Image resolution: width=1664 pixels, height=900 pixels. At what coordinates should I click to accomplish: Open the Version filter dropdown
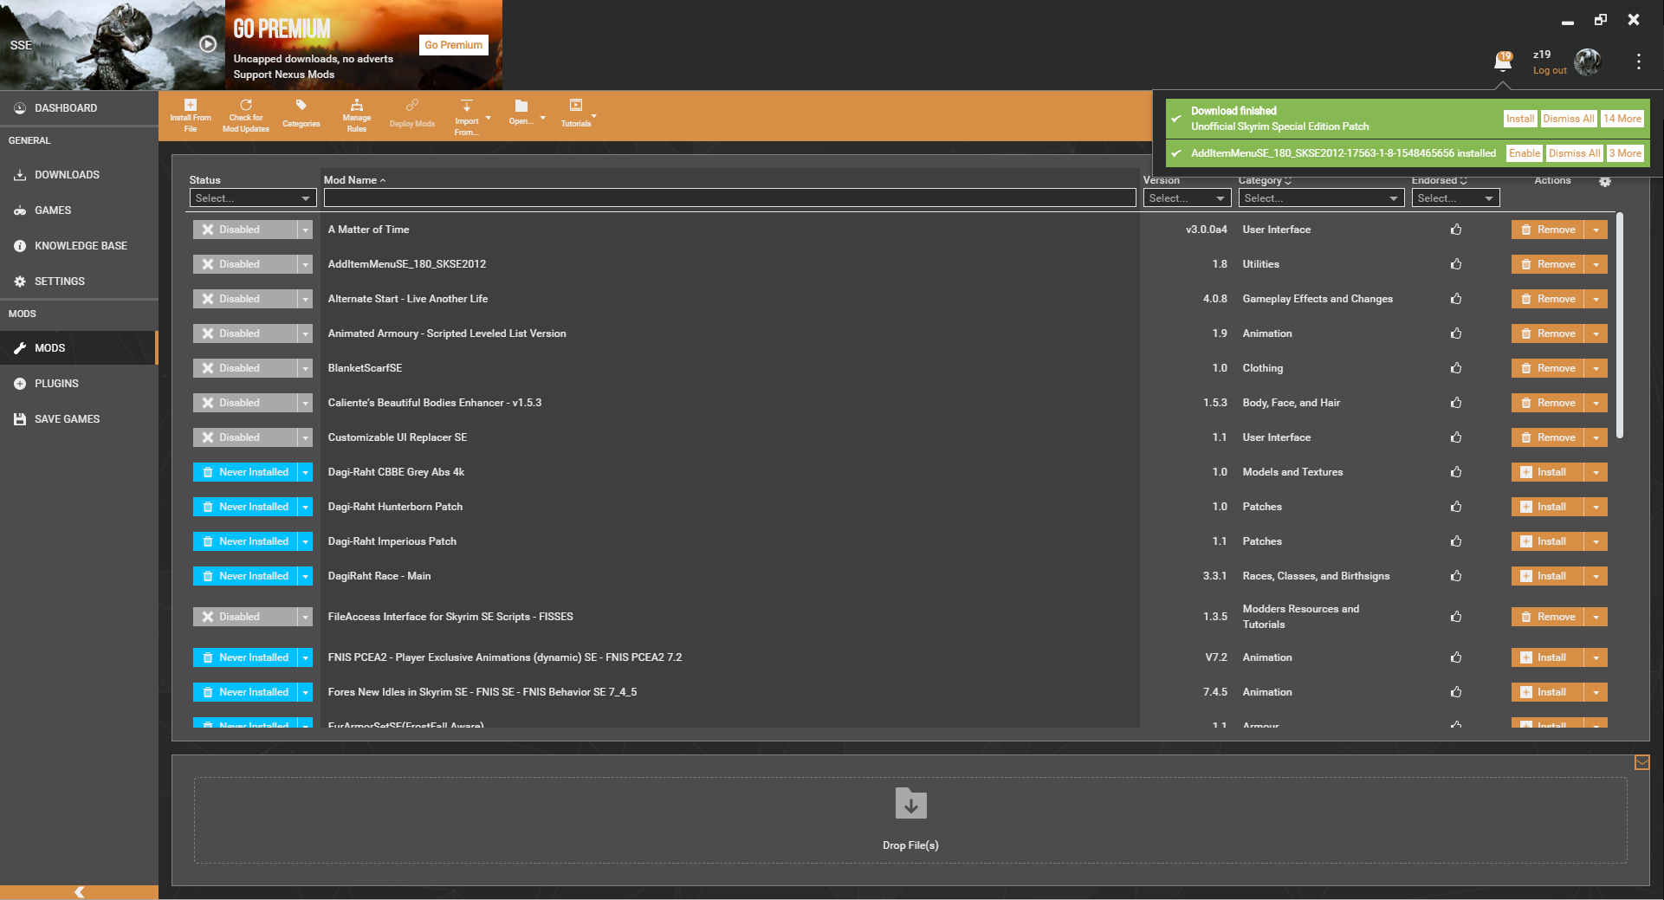1187,198
